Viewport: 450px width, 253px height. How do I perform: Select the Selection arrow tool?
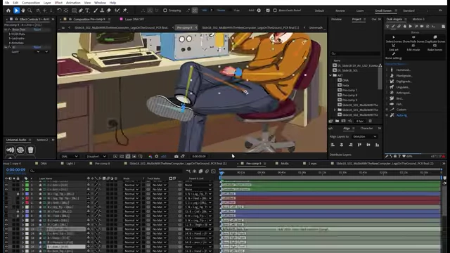[x=16, y=11]
